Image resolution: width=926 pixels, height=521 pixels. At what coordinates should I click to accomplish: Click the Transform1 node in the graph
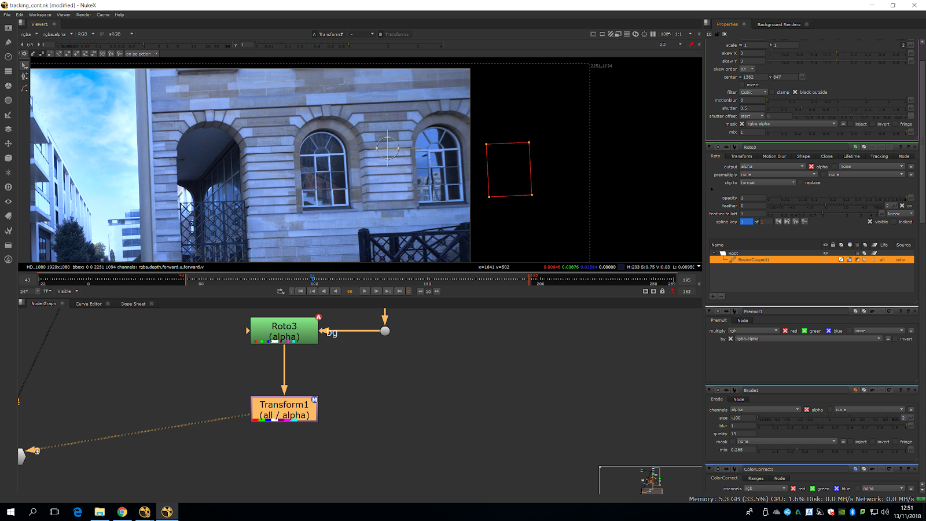click(284, 409)
